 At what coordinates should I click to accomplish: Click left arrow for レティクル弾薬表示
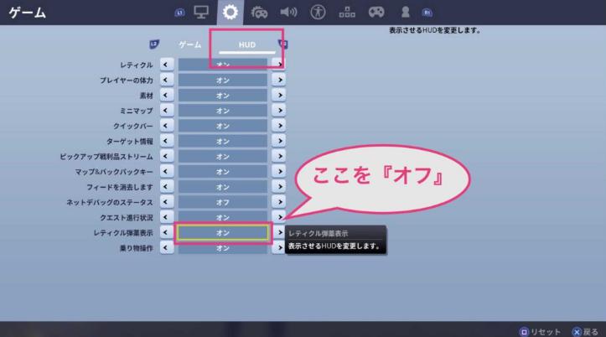tap(167, 232)
